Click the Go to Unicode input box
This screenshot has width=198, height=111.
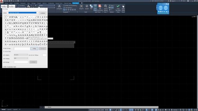click(45, 55)
